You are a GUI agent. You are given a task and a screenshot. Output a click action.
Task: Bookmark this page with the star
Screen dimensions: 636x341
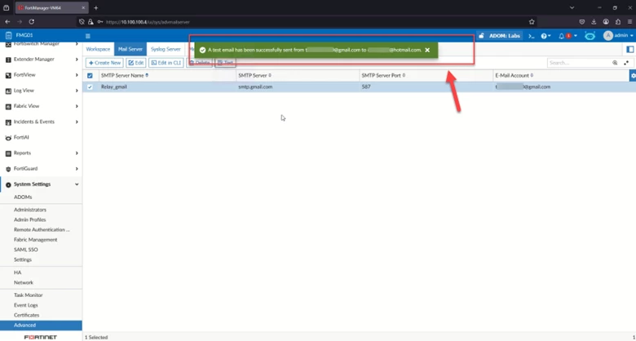532,22
